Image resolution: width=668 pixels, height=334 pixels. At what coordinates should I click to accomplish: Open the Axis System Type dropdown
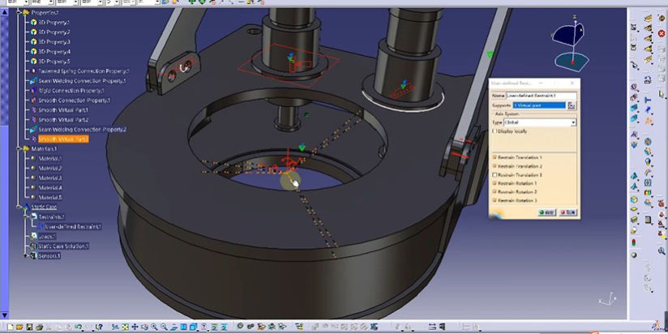[x=573, y=122]
